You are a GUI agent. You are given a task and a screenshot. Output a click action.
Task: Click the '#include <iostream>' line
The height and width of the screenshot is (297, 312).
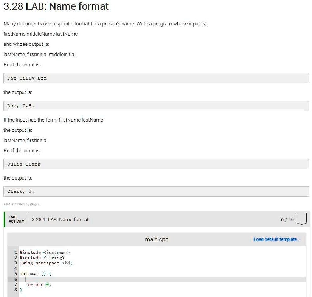click(x=44, y=252)
